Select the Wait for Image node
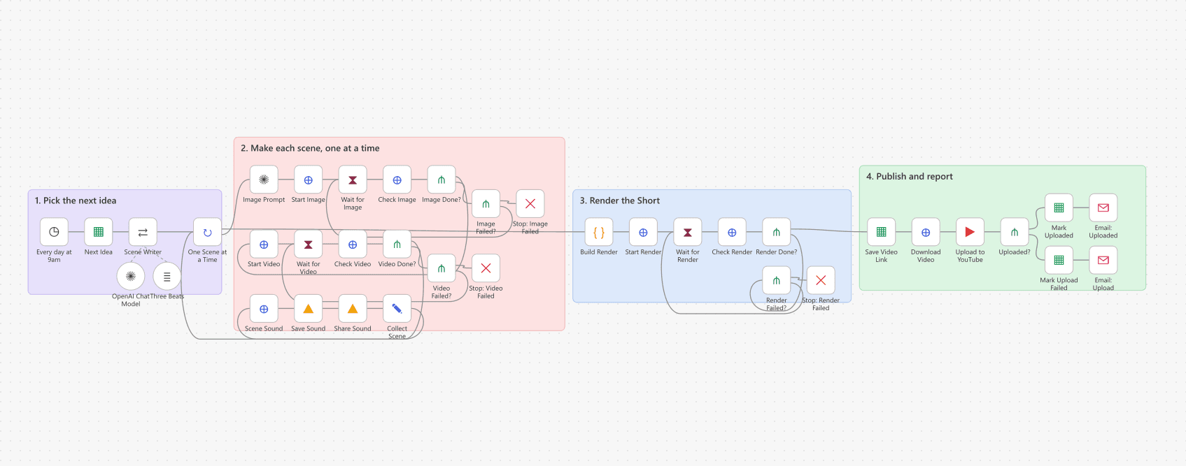This screenshot has height=466, width=1186. [x=353, y=180]
